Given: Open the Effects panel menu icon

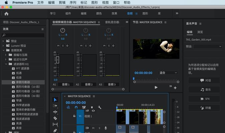Looking at the screenshot, I should 42,29.
